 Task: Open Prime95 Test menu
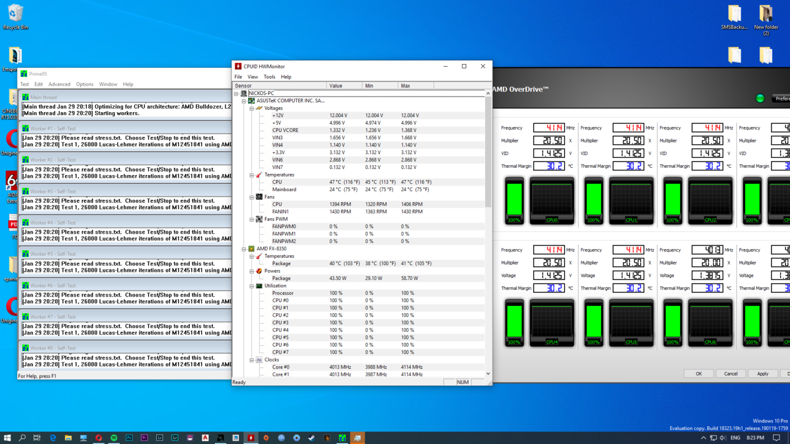click(x=25, y=84)
